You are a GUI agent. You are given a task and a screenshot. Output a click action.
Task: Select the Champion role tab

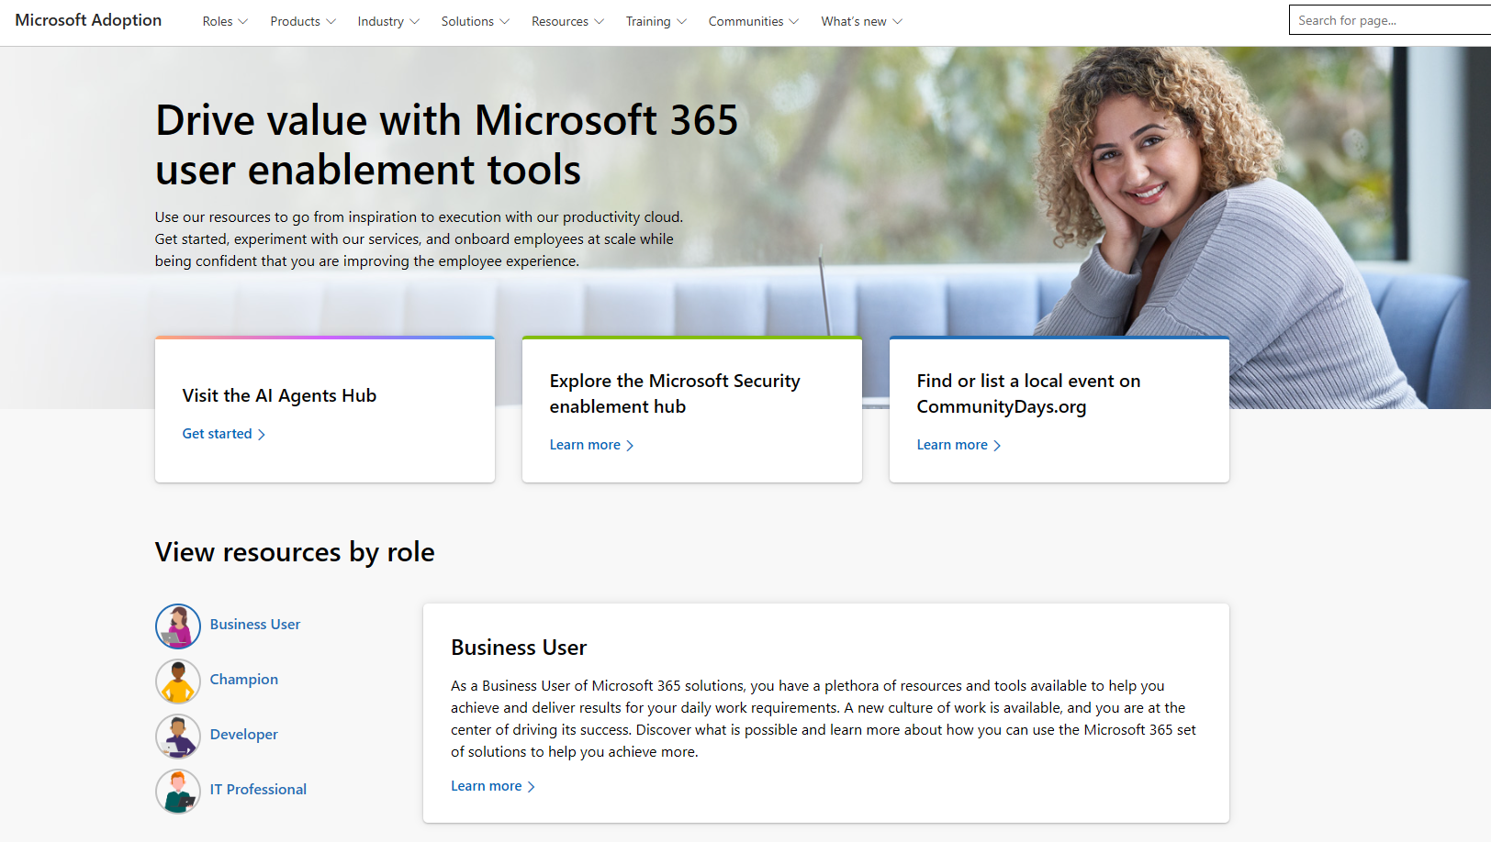tap(243, 680)
